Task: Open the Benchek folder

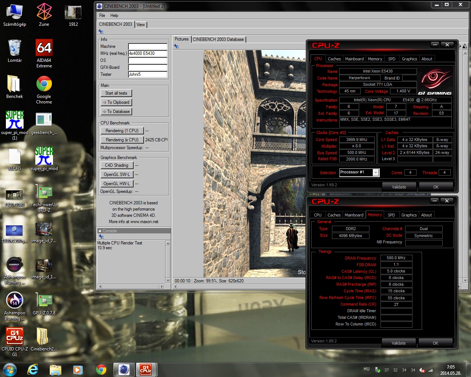Action: coord(14,87)
